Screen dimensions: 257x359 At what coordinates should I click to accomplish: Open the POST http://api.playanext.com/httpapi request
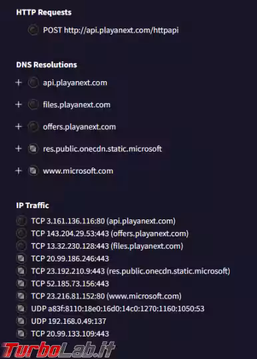[x=111, y=30]
